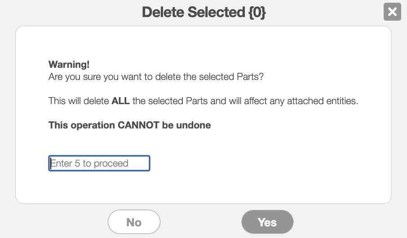Click the 'Enter 5 to proceed' field
This screenshot has width=407, height=238.
[x=99, y=163]
